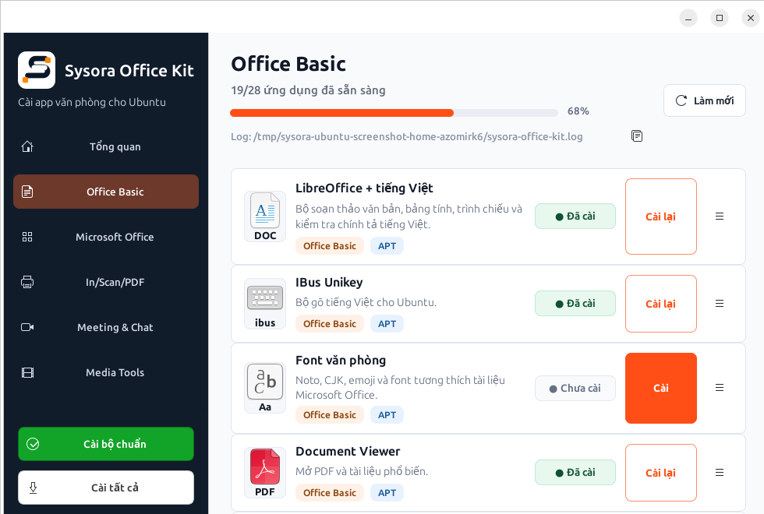This screenshot has width=764, height=514.
Task: Open the hamburger menu for Document Viewer
Action: (x=720, y=473)
